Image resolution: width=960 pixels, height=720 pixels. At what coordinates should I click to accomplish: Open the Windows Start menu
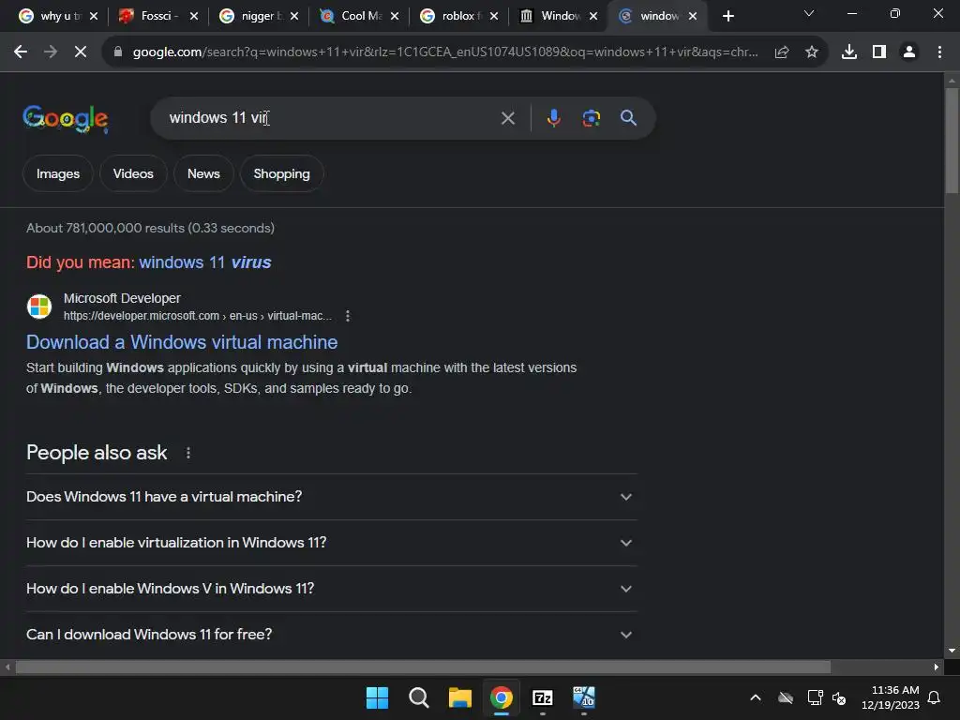tap(377, 697)
